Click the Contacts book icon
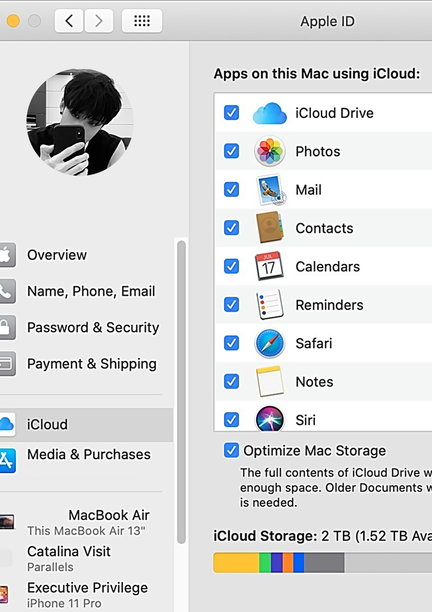Image resolution: width=432 pixels, height=612 pixels. tap(270, 227)
